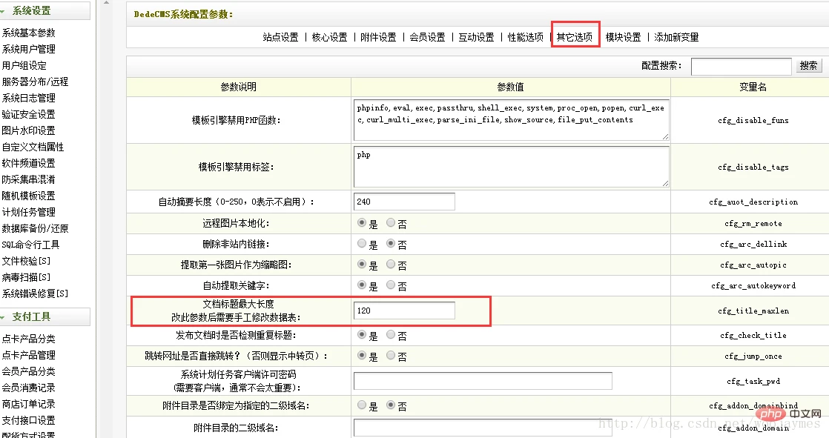Image resolution: width=829 pixels, height=438 pixels.
Task: Select 是 for 附件目录是否绑定二级域名
Action: click(362, 405)
